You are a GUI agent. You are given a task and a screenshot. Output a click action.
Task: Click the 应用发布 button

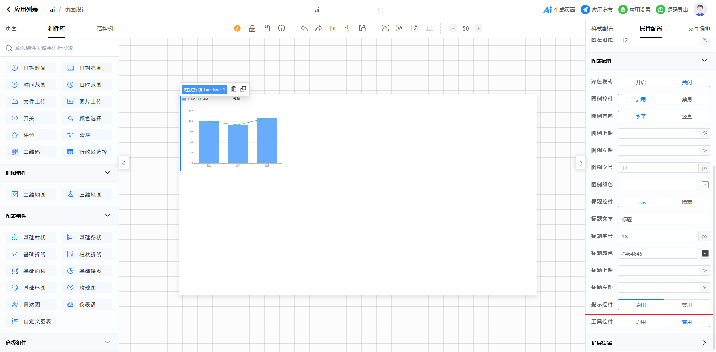point(597,10)
